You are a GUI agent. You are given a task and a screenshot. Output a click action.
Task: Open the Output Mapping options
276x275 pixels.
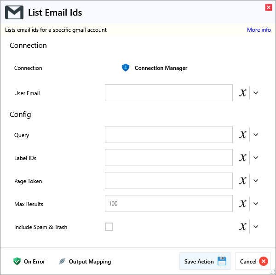85,261
